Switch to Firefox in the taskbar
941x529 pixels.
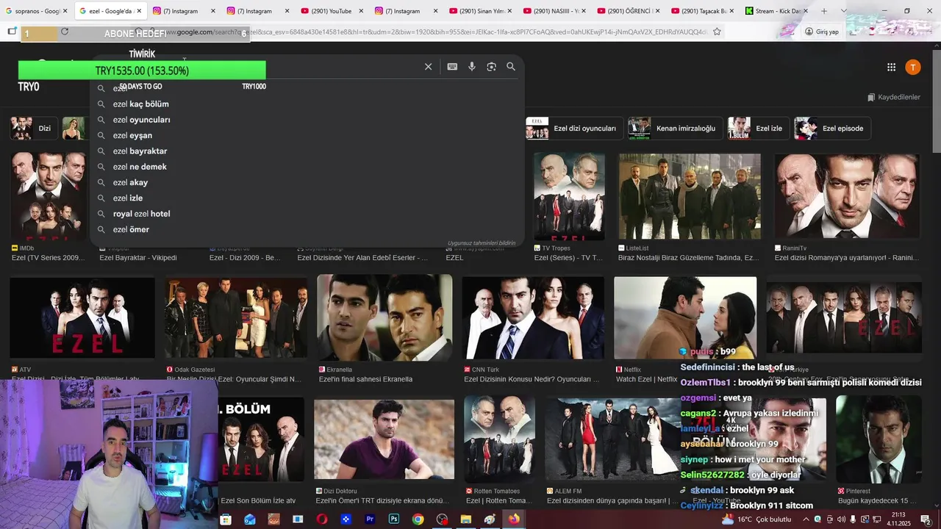click(x=513, y=519)
